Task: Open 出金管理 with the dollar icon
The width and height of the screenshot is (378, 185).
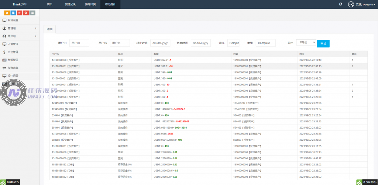Action: pos(13,52)
